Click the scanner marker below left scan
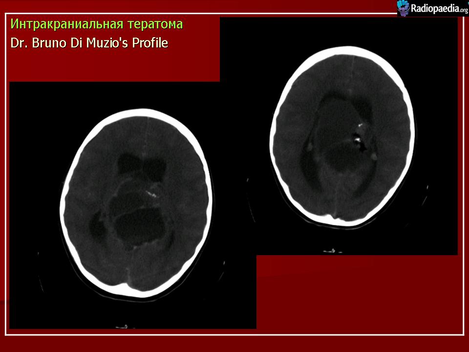This screenshot has width=469, height=352. pyautogui.click(x=120, y=326)
